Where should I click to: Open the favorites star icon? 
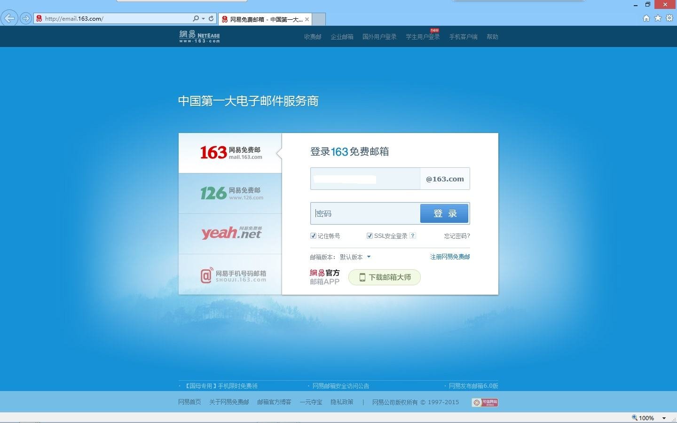coord(658,18)
